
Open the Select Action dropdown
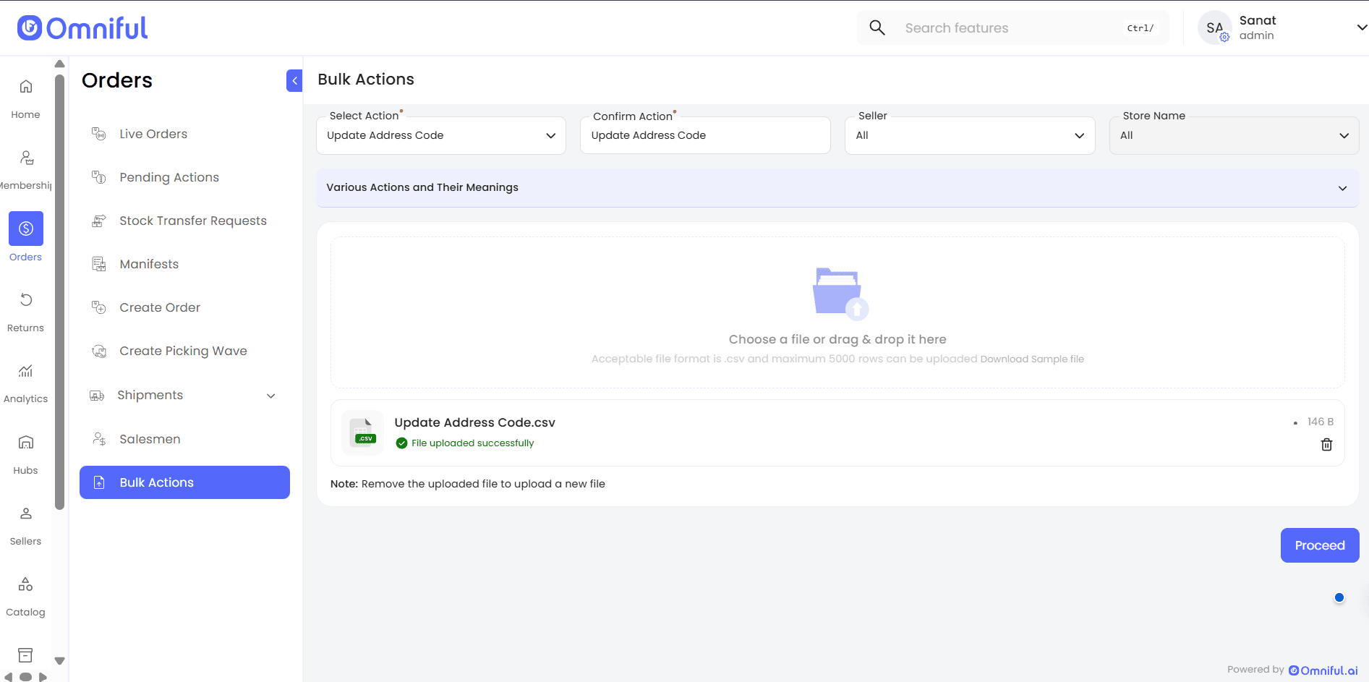coord(441,136)
